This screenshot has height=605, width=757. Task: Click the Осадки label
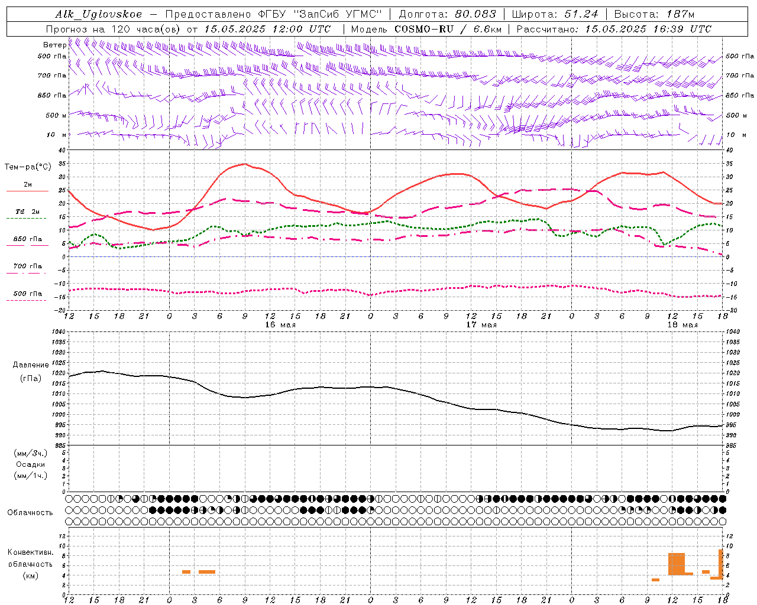[x=31, y=464]
